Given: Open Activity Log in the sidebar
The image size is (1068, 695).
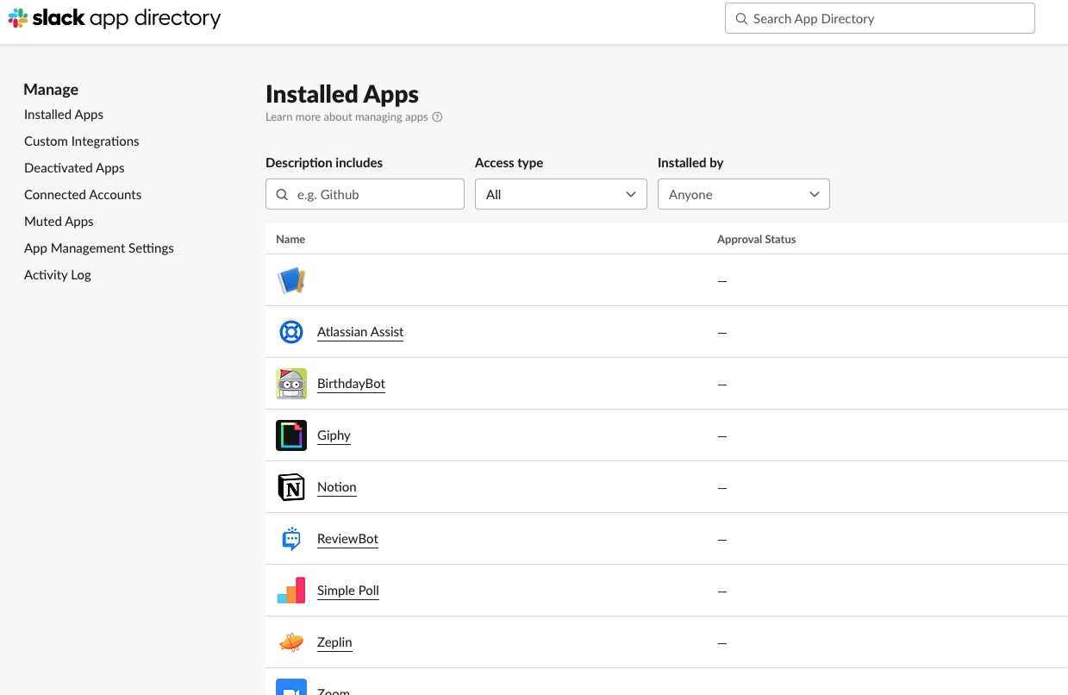Looking at the screenshot, I should point(58,275).
